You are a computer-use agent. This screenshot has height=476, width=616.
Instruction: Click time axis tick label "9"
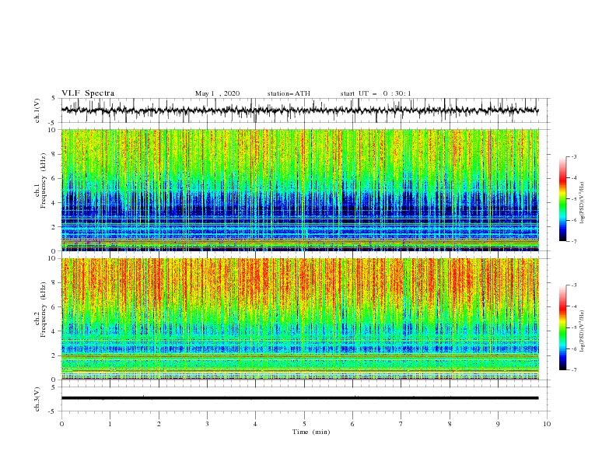tap(498, 424)
